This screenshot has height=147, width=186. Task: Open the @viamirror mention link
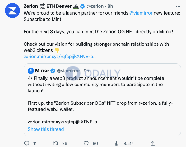click(141, 13)
